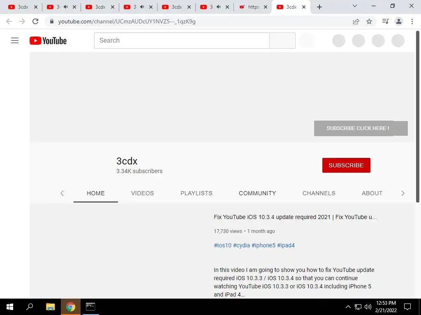Click the 3cdx channel name
This screenshot has width=421, height=315.
click(127, 161)
